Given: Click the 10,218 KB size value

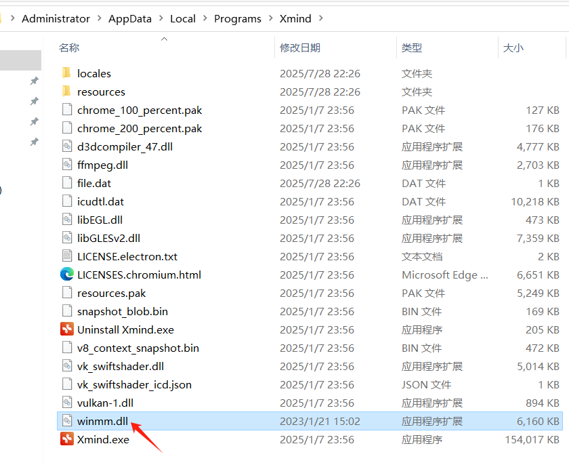Looking at the screenshot, I should 535,202.
